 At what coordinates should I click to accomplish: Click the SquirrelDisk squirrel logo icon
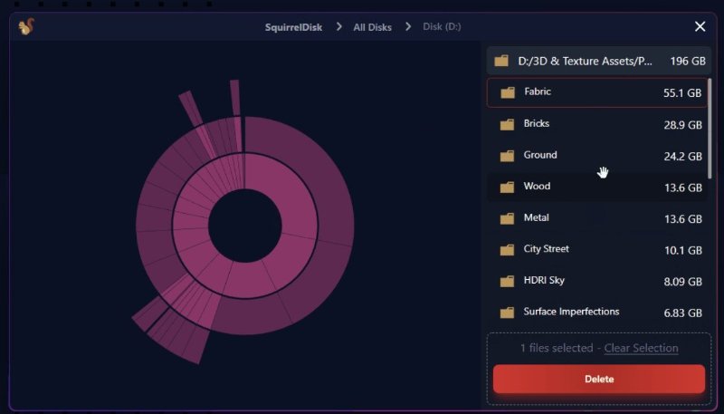pos(26,27)
